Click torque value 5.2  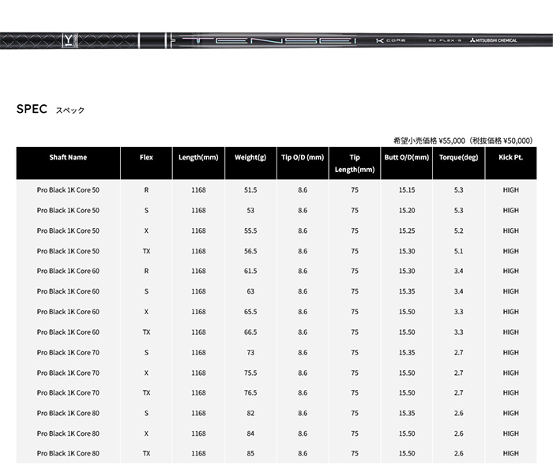[x=458, y=231]
